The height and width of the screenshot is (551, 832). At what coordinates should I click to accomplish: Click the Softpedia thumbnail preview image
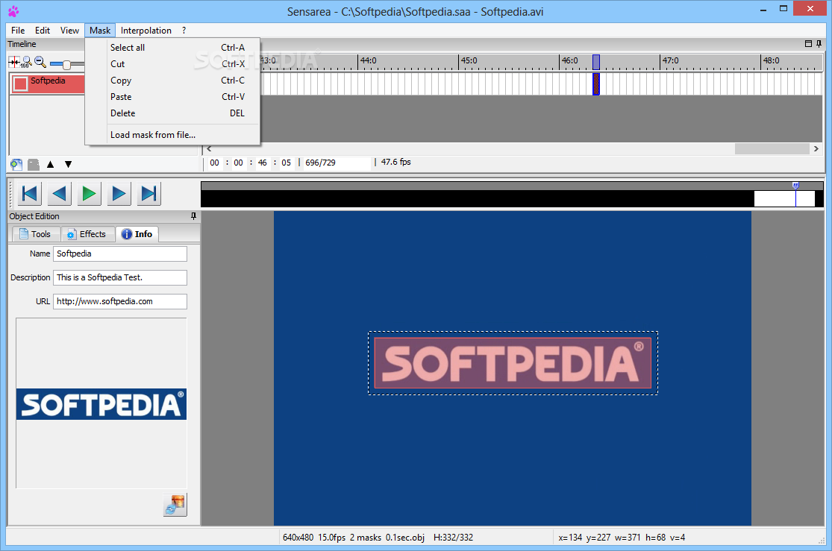(101, 404)
